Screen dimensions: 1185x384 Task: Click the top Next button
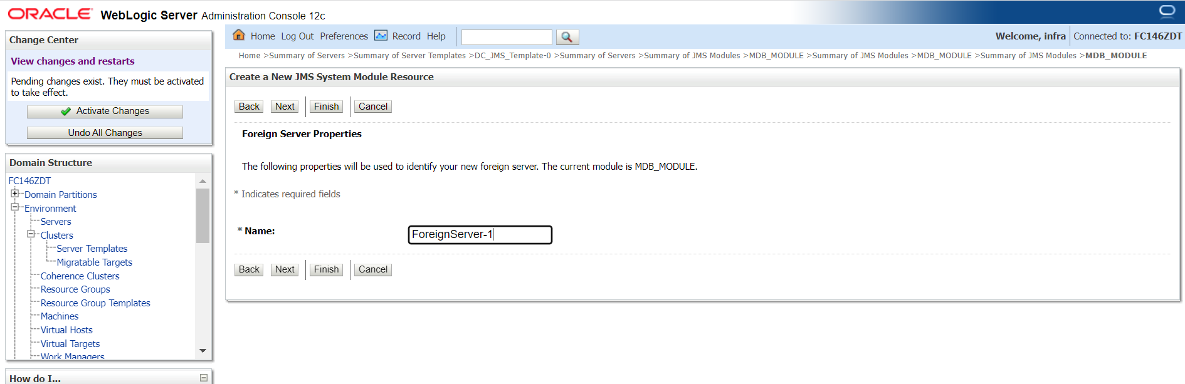pos(285,106)
